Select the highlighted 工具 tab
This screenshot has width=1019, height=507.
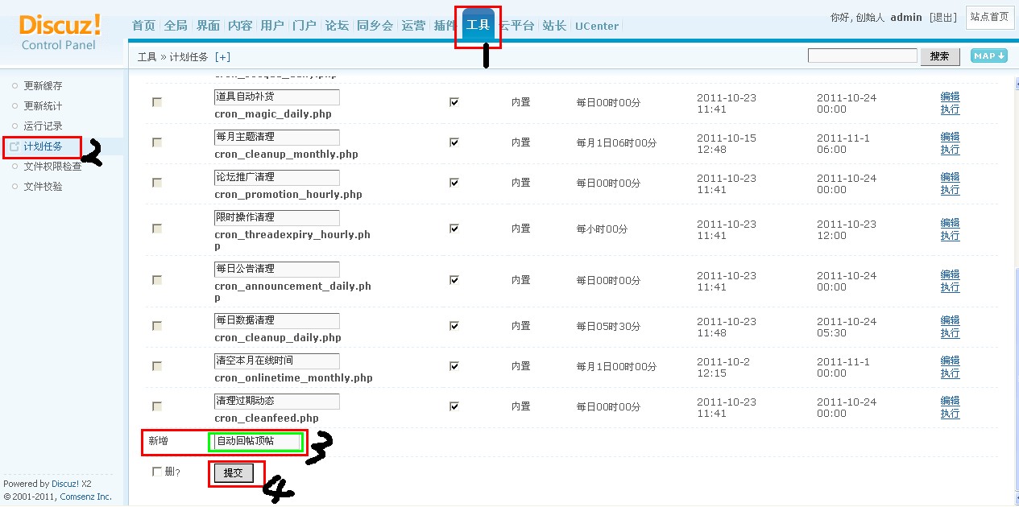click(x=478, y=25)
